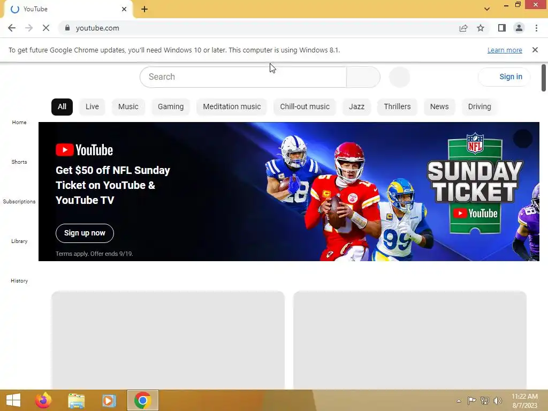Image resolution: width=548 pixels, height=411 pixels.
Task: Open the Chrome profile avatar
Action: [x=519, y=28]
